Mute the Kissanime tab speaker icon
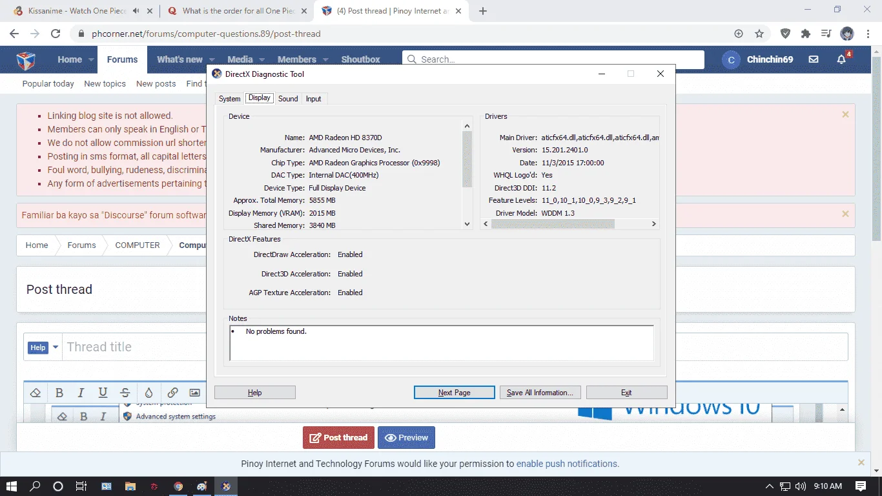 click(136, 11)
